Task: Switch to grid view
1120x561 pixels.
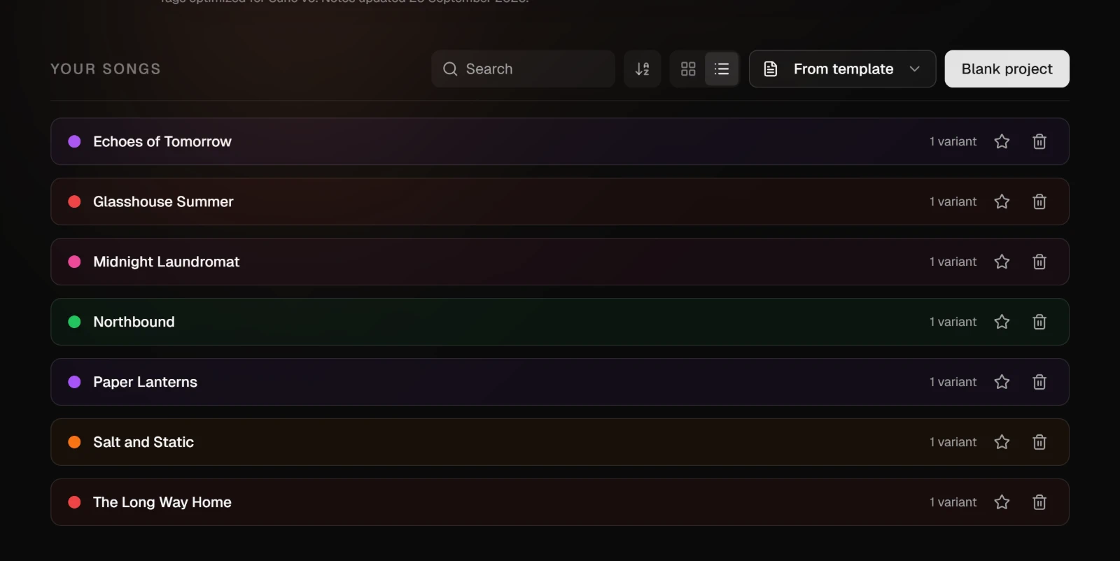Action: pyautogui.click(x=688, y=69)
